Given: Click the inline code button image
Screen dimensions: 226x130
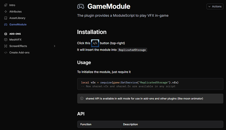Looking at the screenshot, I should 95,43.
